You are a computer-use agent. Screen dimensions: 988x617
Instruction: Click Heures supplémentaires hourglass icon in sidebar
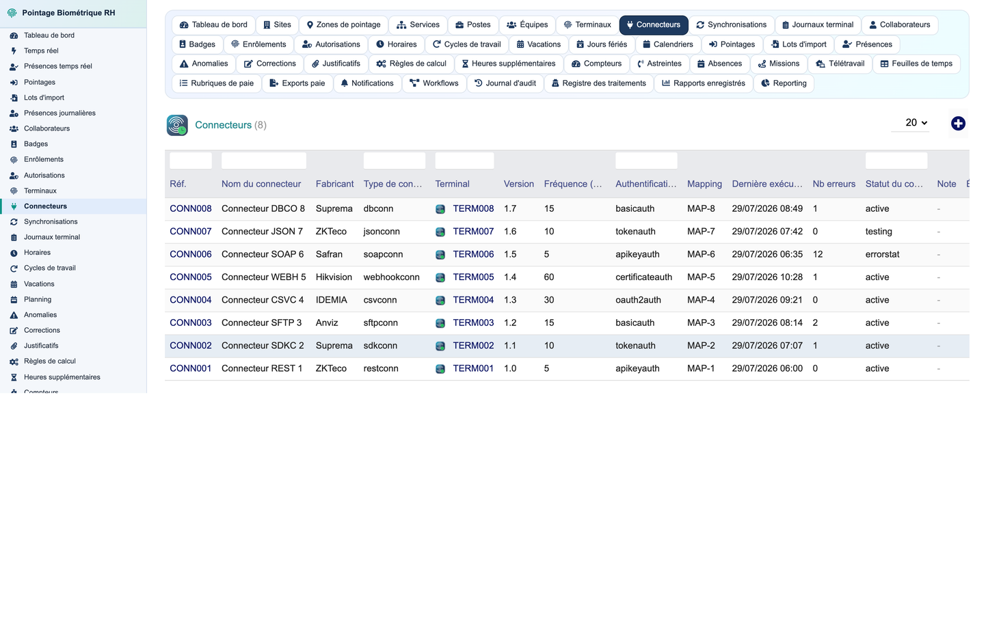coord(14,377)
